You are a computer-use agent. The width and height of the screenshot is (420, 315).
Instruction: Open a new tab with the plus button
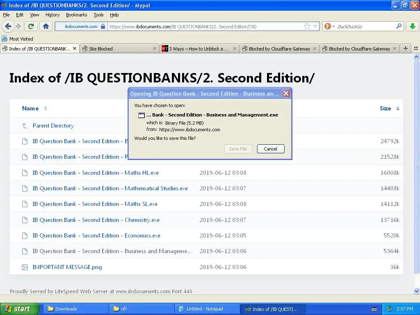[x=406, y=48]
